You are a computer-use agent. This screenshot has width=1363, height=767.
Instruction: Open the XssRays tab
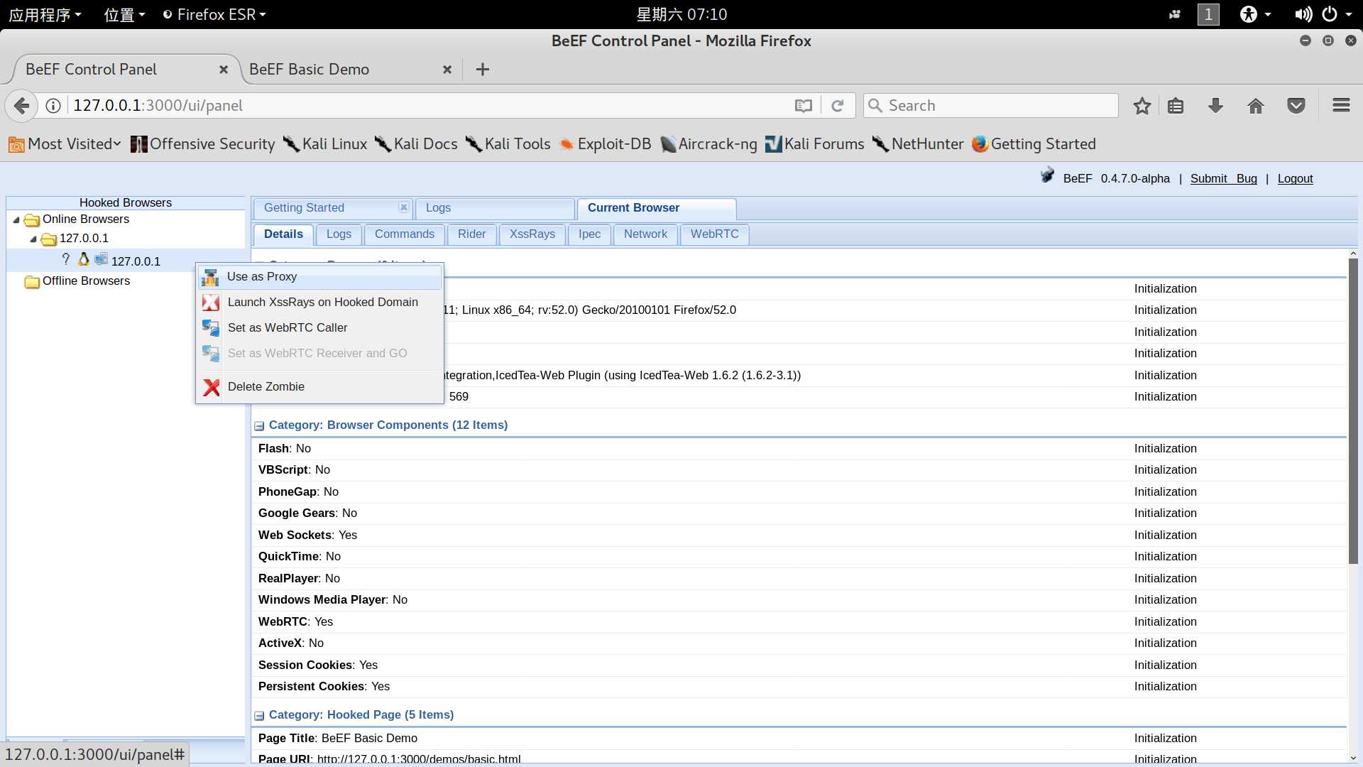pos(532,234)
